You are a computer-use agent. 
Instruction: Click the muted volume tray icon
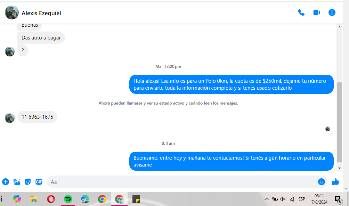pyautogui.click(x=283, y=199)
